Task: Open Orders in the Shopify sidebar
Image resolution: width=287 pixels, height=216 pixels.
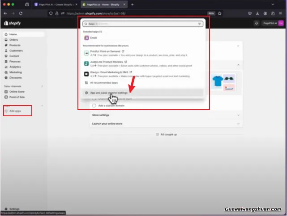Action: 13,40
